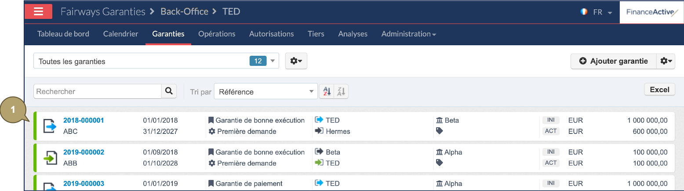The height and width of the screenshot is (191, 684).
Task: Click the search magnifier button
Action: tap(169, 91)
